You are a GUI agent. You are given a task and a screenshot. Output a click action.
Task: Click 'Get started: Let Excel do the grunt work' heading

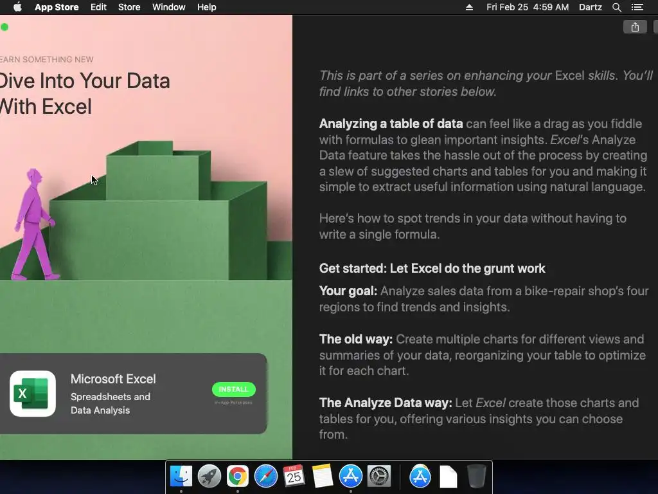(x=432, y=268)
